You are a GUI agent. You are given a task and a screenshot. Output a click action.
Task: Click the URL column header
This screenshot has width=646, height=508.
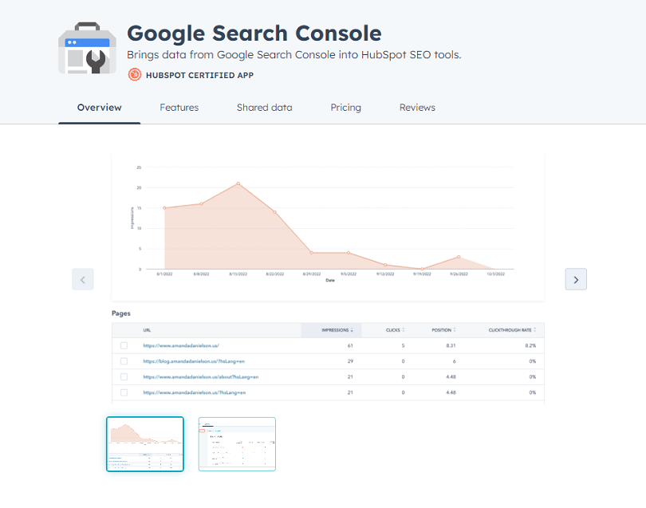point(147,330)
